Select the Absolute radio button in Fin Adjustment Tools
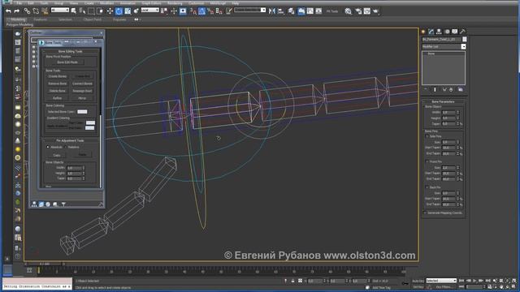 [x=48, y=147]
